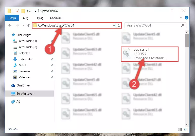Click the pin icon next to Müzik
The width and height of the screenshot is (195, 136).
pyautogui.click(x=52, y=65)
